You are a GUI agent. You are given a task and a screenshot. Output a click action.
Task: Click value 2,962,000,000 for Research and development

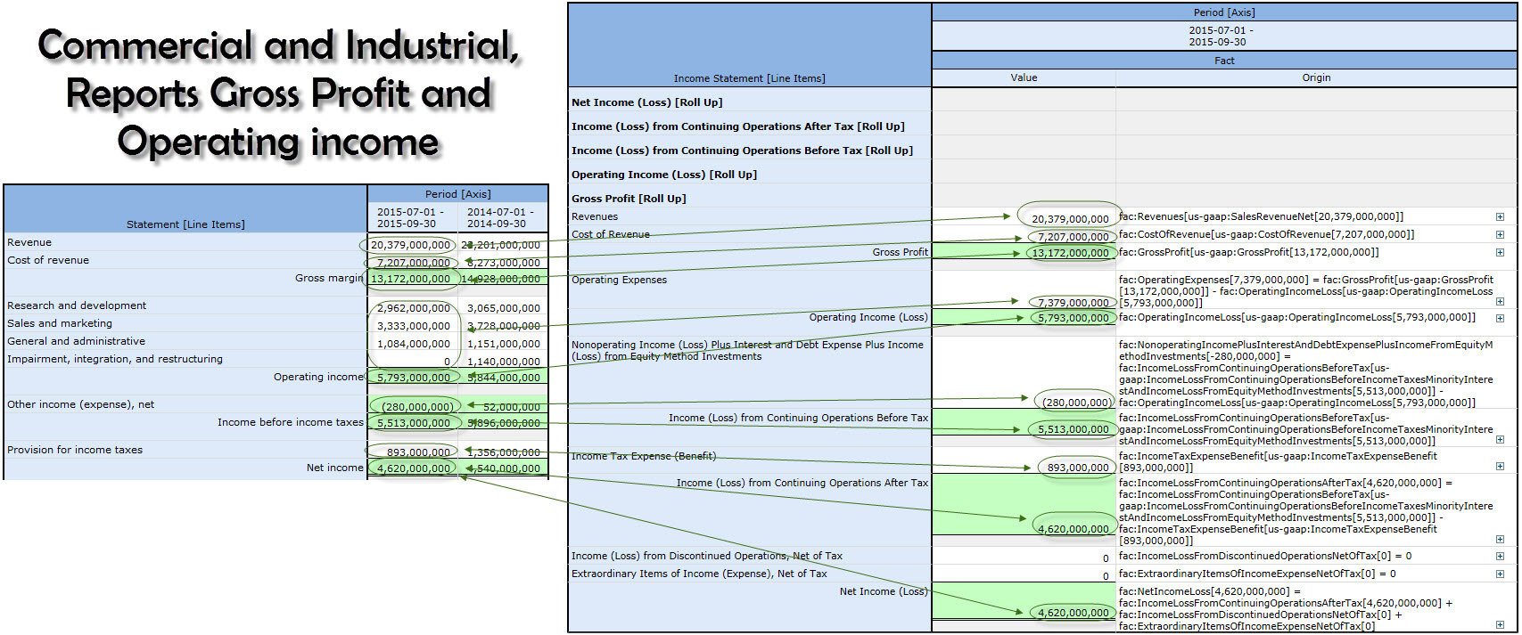tap(414, 308)
